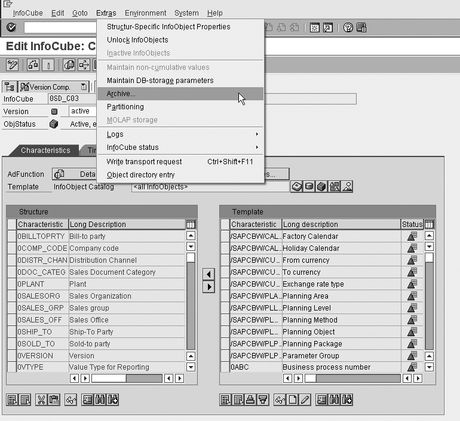The image size is (460, 421).
Task: Click the glasses detail icon under Structure
Action: point(70,400)
